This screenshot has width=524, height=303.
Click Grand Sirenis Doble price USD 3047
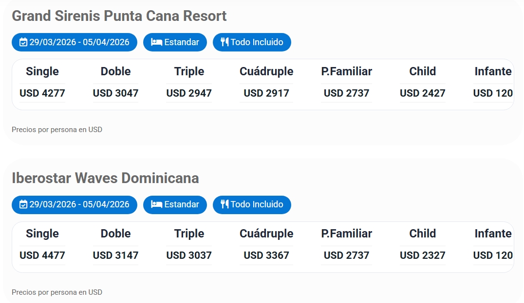[116, 93]
